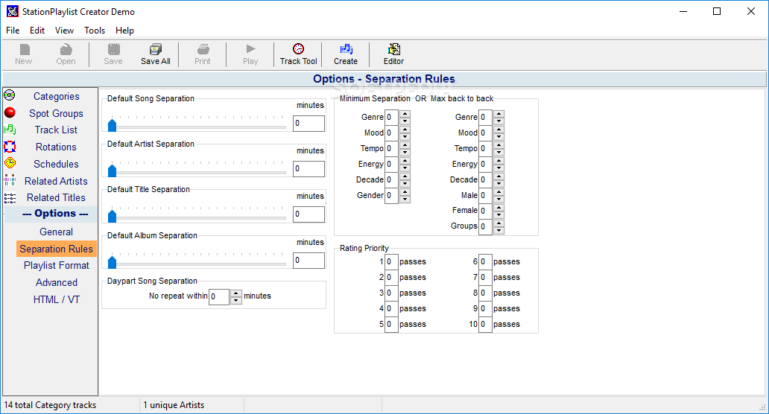The image size is (769, 414).
Task: Click the Save All toolbar icon
Action: click(x=155, y=54)
